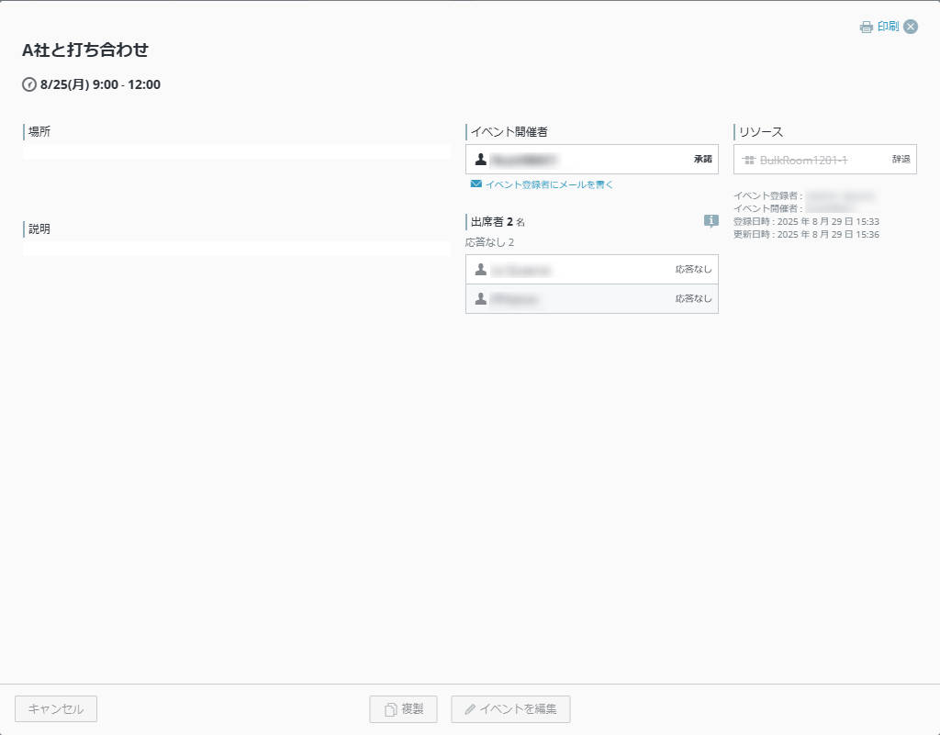
Task: Click the 説明 field area
Action: tap(236, 249)
